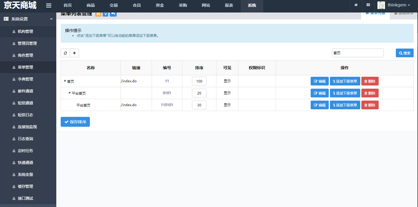Click 添加下级菜单 in the row with code 0101
The height and width of the screenshot is (207, 418).
345,93
